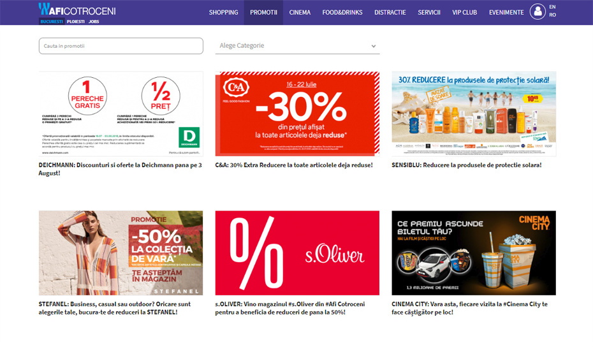
Task: Open the Jobs link in header
Action: click(x=94, y=21)
